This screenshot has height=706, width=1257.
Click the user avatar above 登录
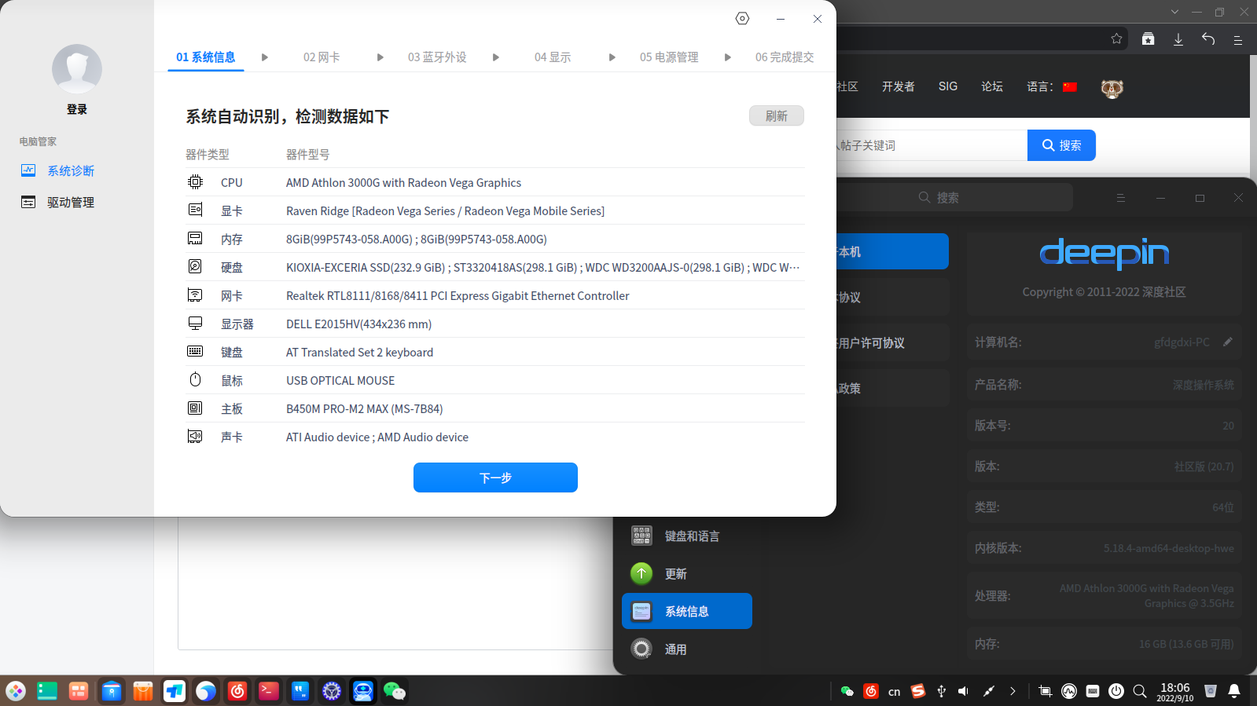pyautogui.click(x=77, y=69)
